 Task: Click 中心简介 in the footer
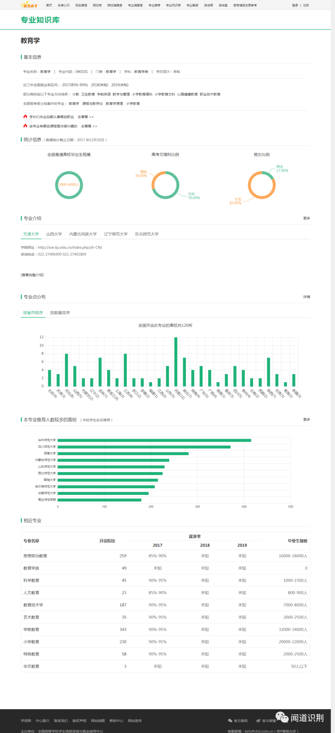(42, 721)
